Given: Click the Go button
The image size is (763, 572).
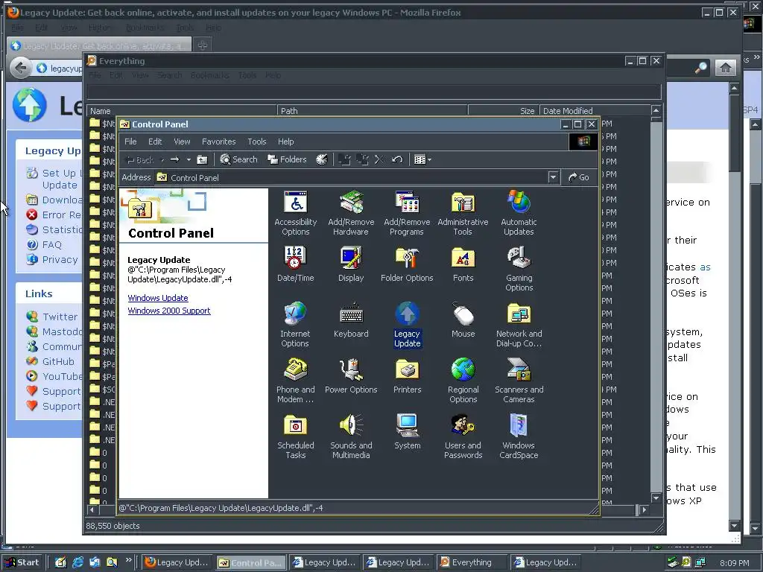Looking at the screenshot, I should click(x=578, y=177).
